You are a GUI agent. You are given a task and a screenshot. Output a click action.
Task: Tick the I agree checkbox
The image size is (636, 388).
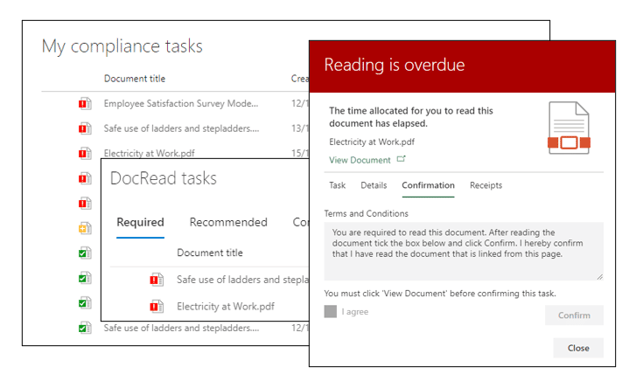click(x=330, y=311)
